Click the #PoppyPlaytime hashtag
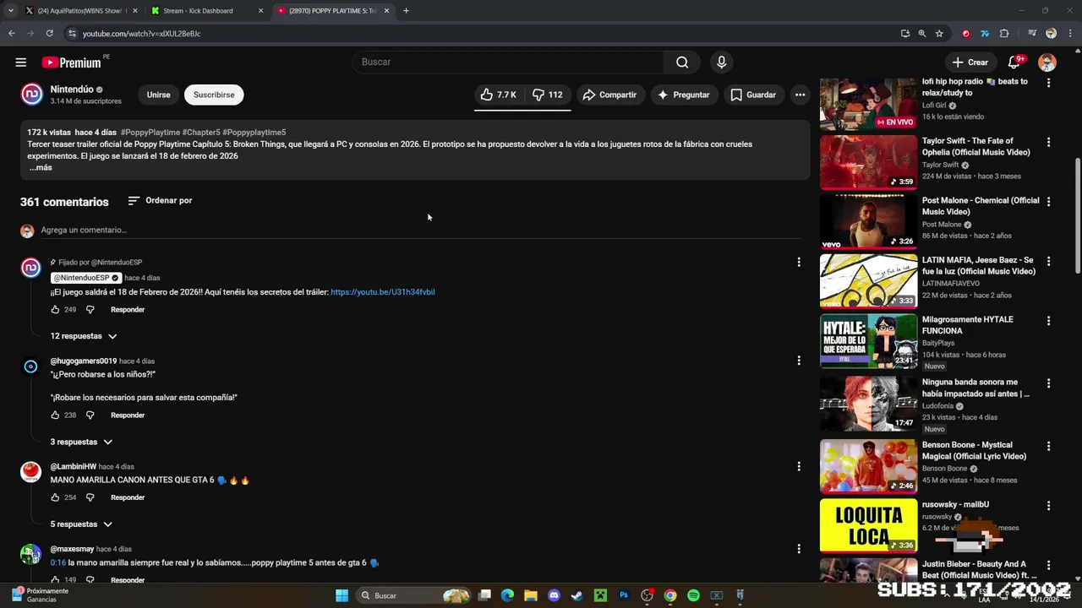The image size is (1082, 608). 150,133
